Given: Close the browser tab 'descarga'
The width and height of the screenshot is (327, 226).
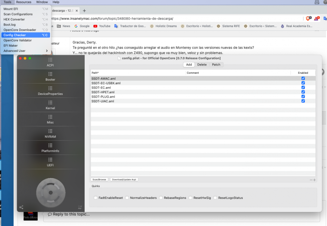Looking at the screenshot, I should click(77, 11).
